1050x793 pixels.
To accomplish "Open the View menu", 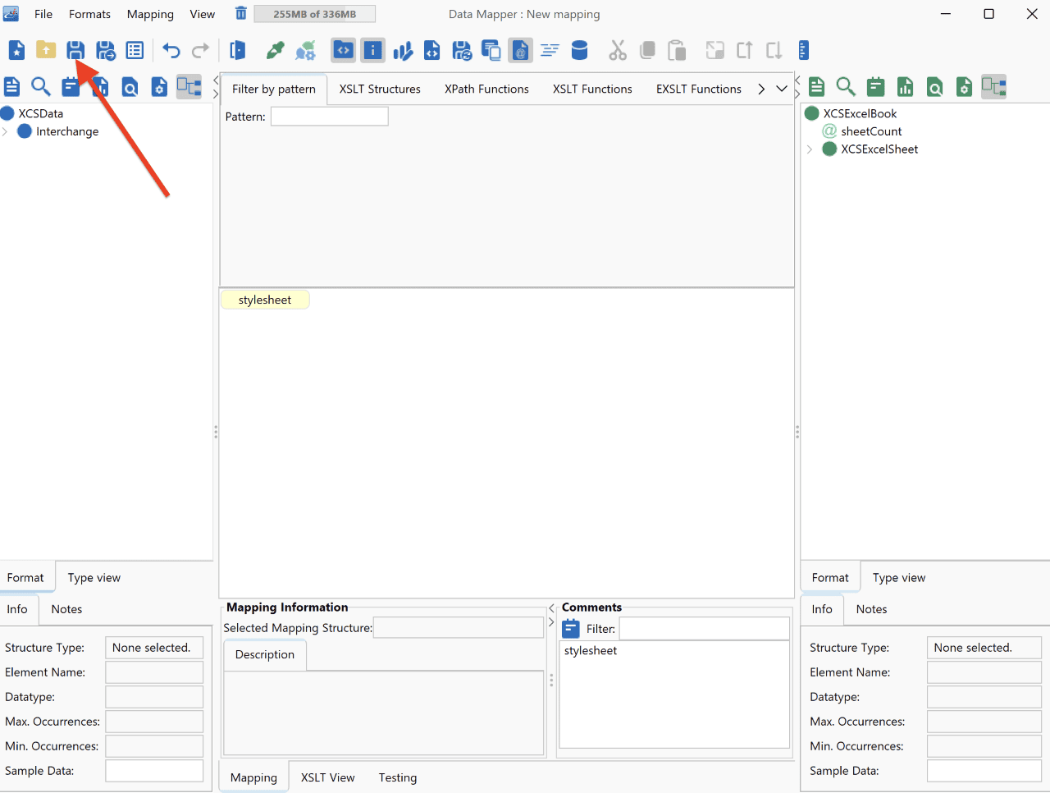I will 203,14.
